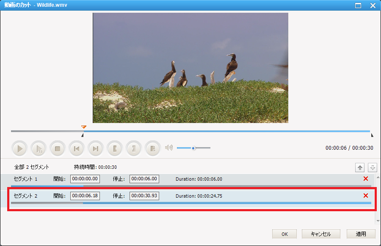
Task: Mute the audio speaker icon
Action: [168, 148]
